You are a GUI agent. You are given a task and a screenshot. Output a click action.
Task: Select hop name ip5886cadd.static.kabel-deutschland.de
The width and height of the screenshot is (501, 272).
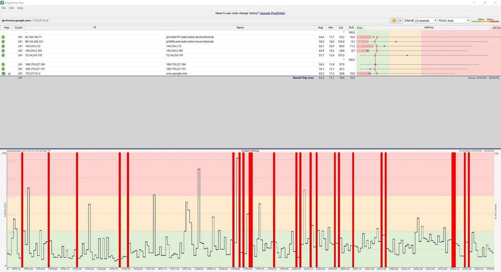190,42
